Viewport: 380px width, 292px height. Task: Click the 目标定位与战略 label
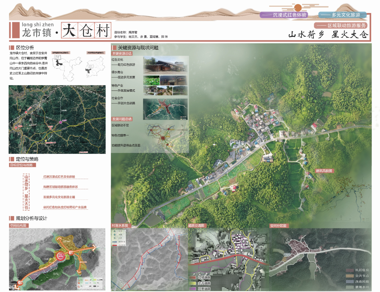click(x=23, y=165)
